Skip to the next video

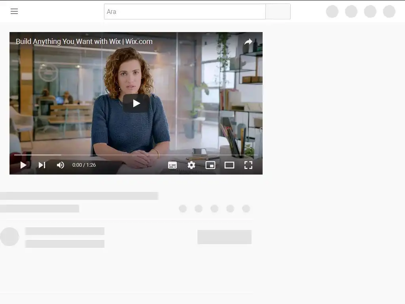coord(42,165)
